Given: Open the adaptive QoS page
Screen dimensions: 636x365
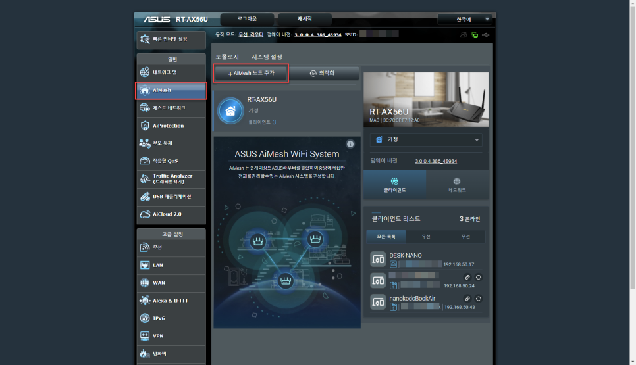Looking at the screenshot, I should [171, 161].
